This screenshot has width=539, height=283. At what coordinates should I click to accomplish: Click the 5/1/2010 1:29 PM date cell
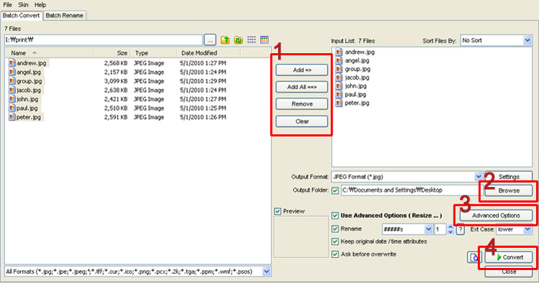[x=203, y=81]
